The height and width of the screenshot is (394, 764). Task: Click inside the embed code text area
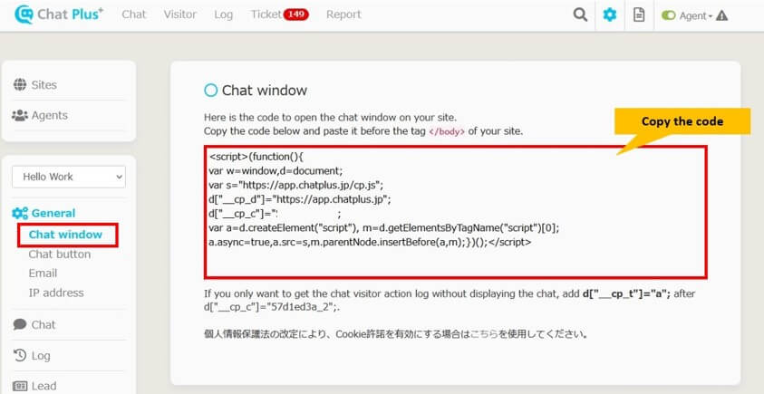pyautogui.click(x=456, y=212)
